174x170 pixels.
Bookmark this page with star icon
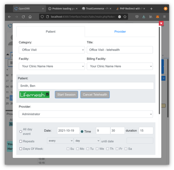click(125, 17)
